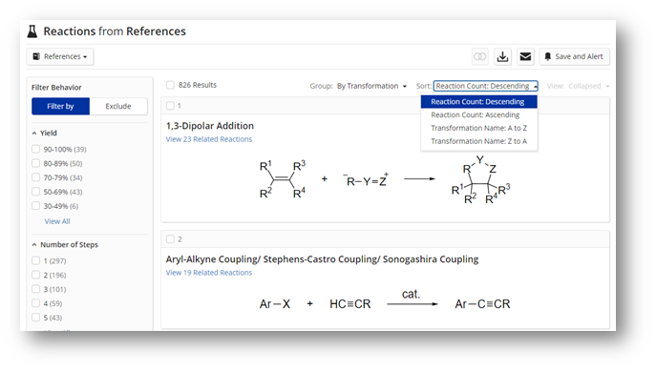Select the Exclude tab
The width and height of the screenshot is (656, 371).
pos(118,106)
